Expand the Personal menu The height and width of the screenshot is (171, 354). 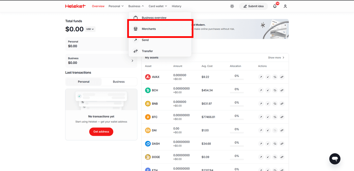pyautogui.click(x=116, y=6)
